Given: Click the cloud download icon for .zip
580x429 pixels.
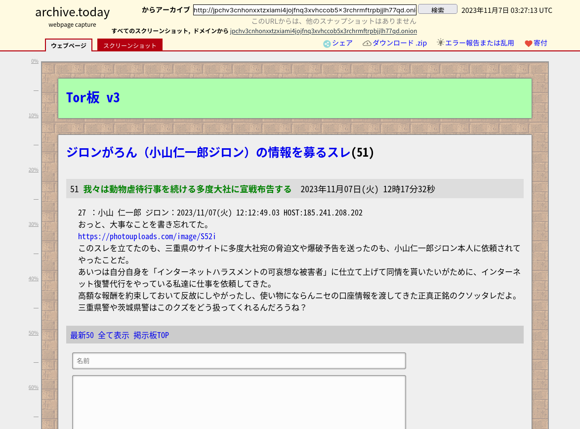Looking at the screenshot, I should point(367,43).
